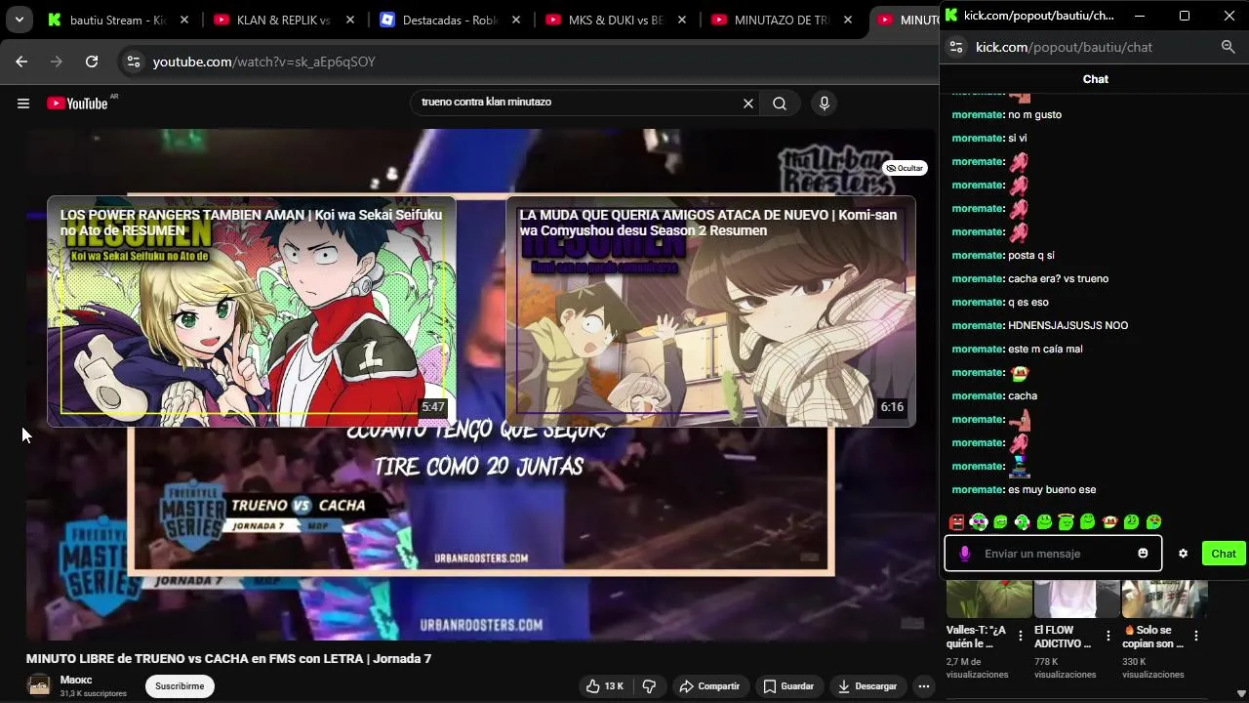Open the Маокс channel name link

pos(76,680)
